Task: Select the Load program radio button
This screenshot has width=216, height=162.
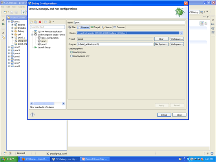Action: tap(71, 52)
